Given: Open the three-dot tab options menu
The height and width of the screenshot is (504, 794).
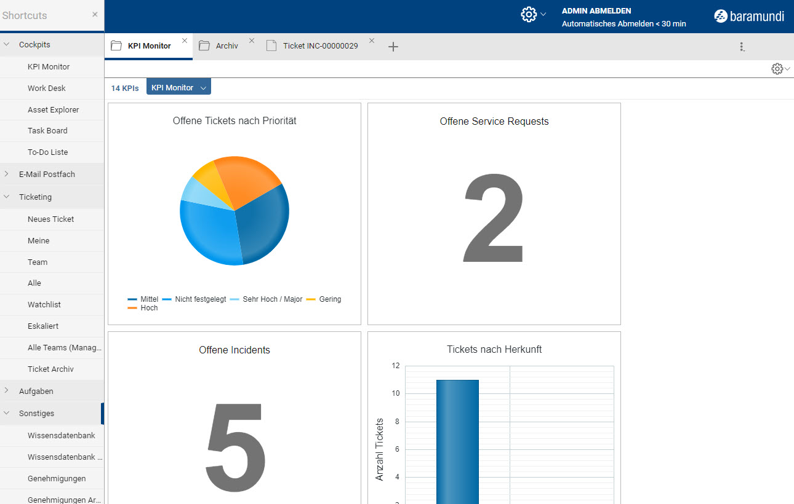Looking at the screenshot, I should 742,47.
